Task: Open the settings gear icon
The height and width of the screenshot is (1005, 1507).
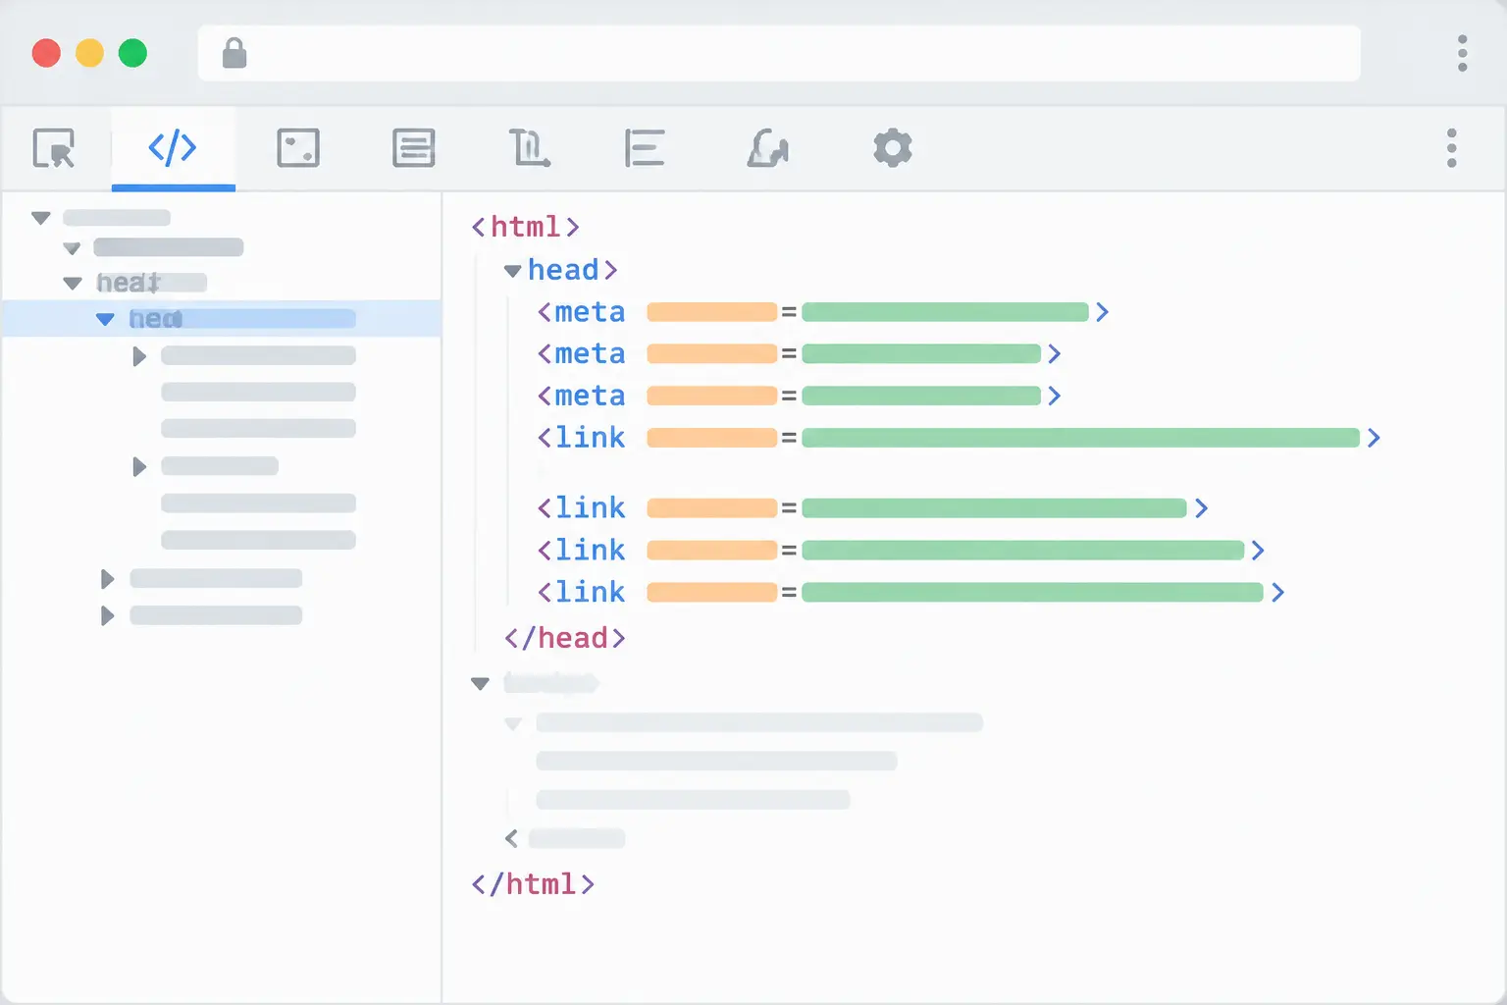Action: pos(893,148)
